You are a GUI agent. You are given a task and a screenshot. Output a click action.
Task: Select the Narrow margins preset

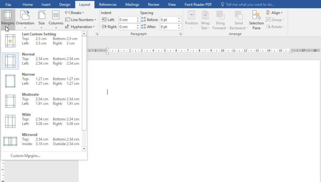10,81
